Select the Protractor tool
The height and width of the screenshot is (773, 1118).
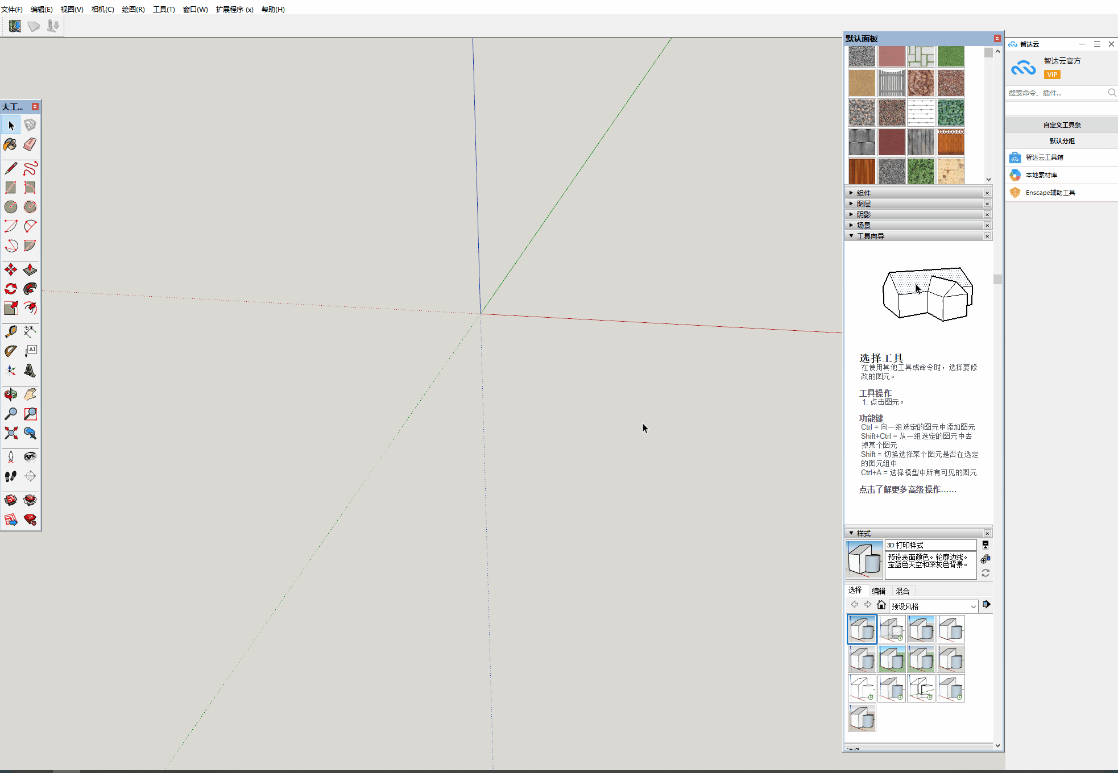(10, 351)
